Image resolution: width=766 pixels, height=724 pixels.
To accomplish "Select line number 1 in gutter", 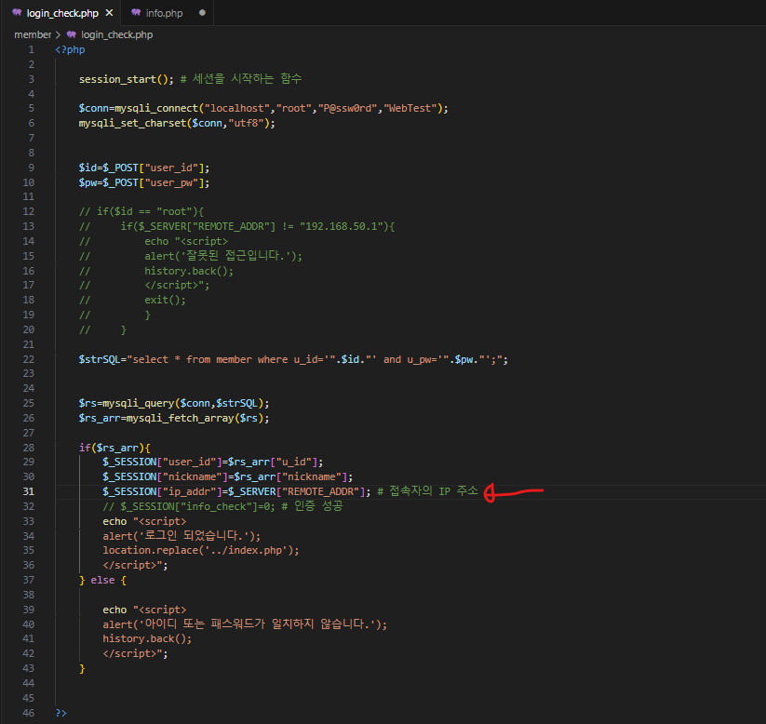I will [x=32, y=50].
